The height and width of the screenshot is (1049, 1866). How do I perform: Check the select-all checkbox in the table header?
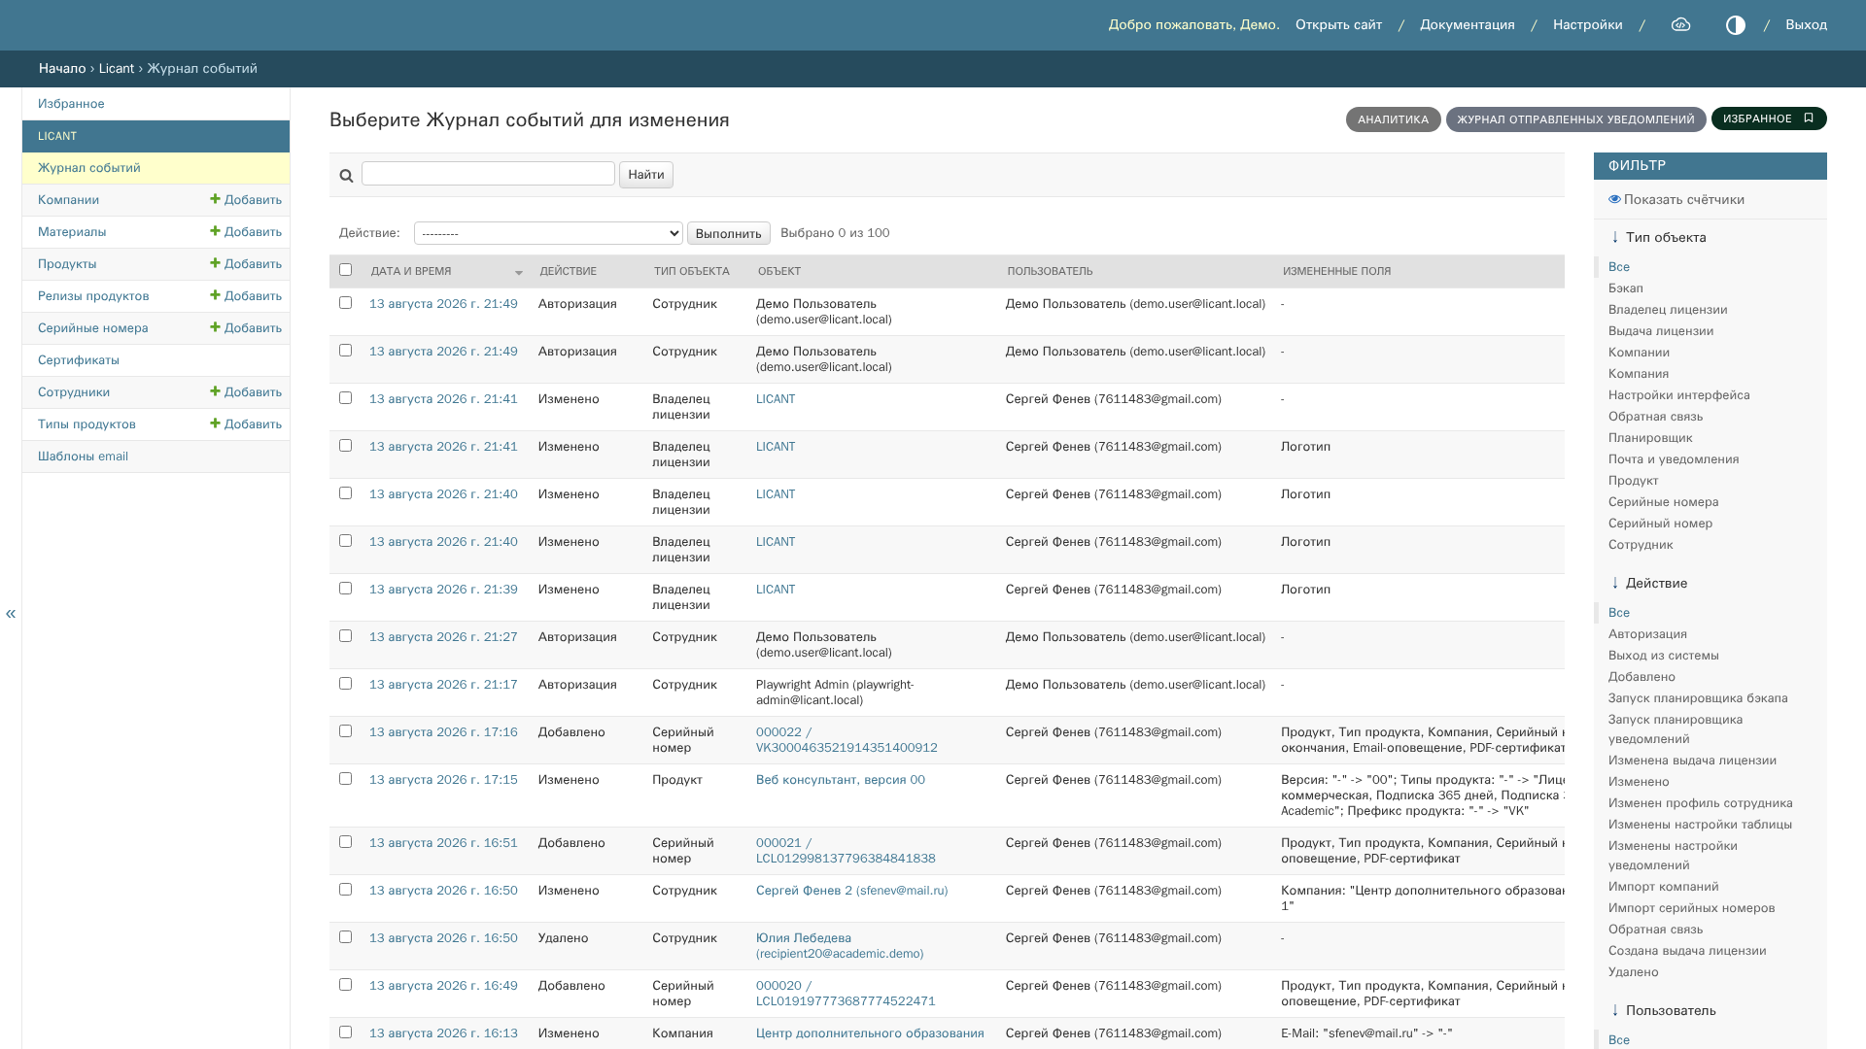click(x=345, y=270)
